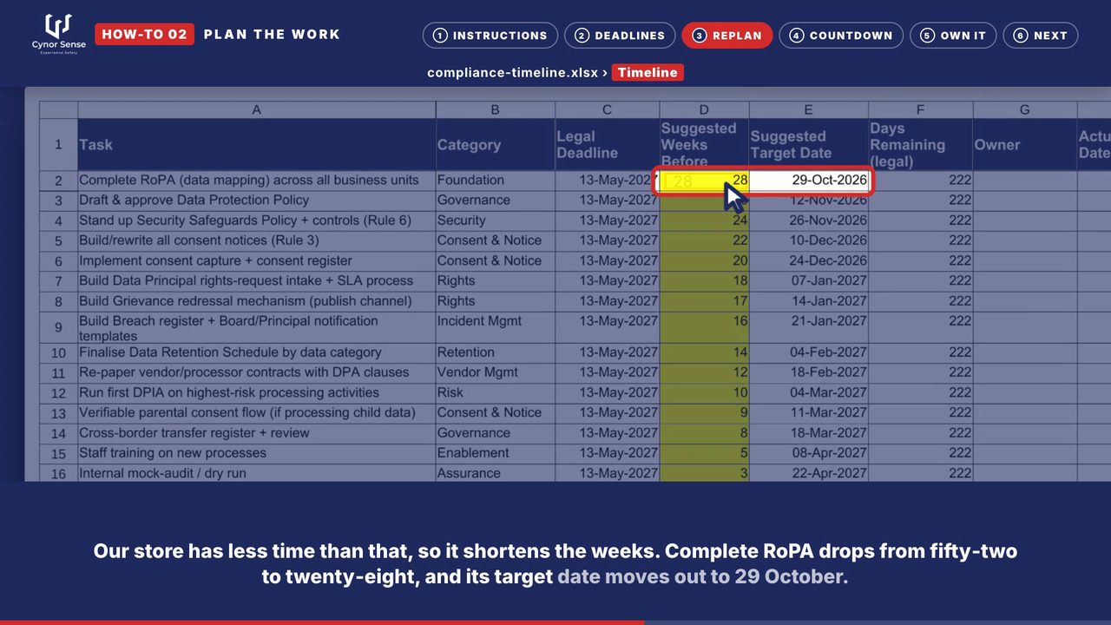Click the Timeline sheet label
The image size is (1111, 625).
pyautogui.click(x=648, y=73)
